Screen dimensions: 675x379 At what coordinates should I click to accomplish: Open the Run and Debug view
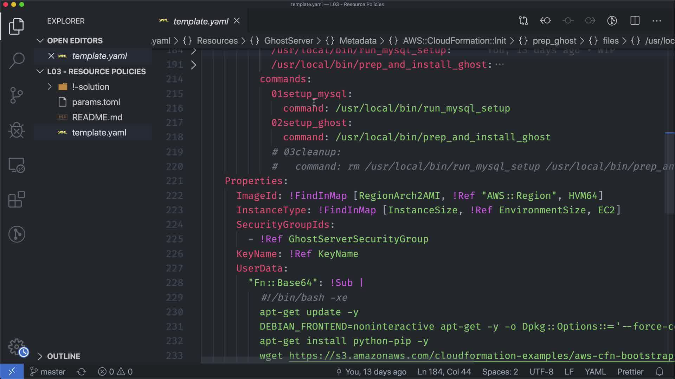tap(17, 130)
